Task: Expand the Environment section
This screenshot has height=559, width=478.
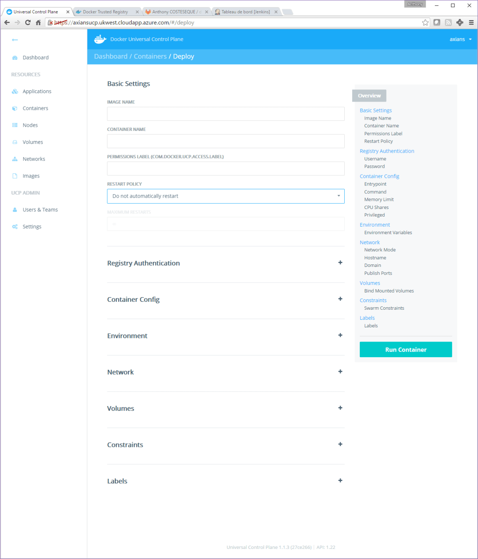Action: click(x=340, y=335)
